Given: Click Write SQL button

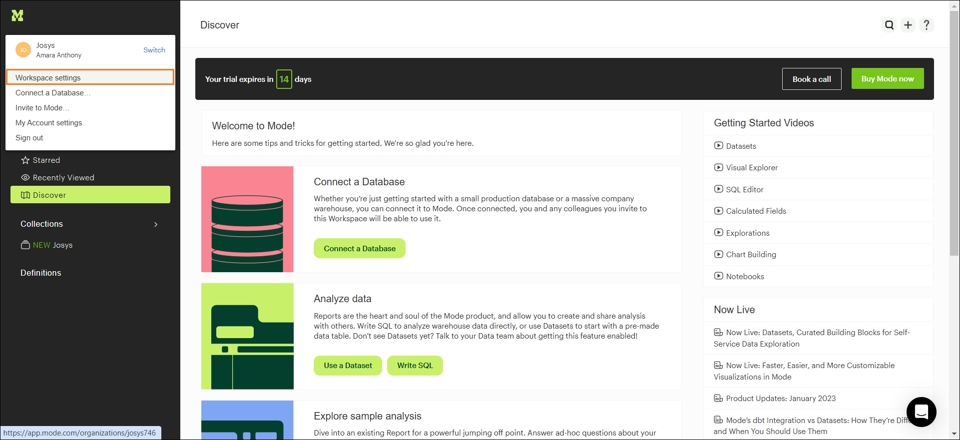Looking at the screenshot, I should (x=415, y=366).
